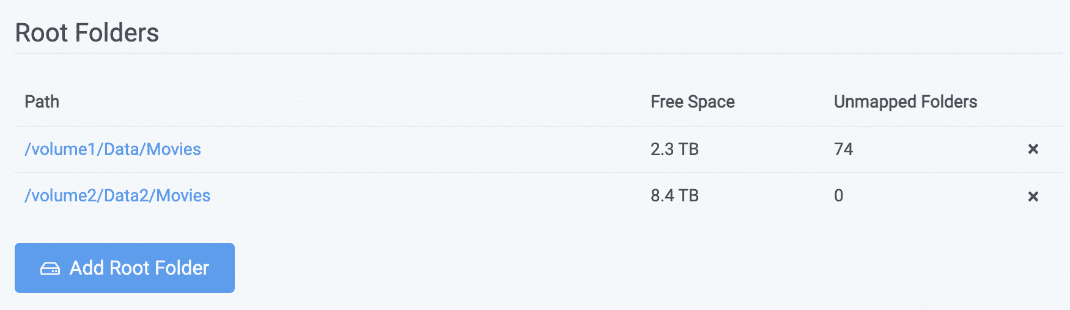Image resolution: width=1070 pixels, height=310 pixels.
Task: Click the 0 unmapped folders count
Action: click(x=838, y=195)
